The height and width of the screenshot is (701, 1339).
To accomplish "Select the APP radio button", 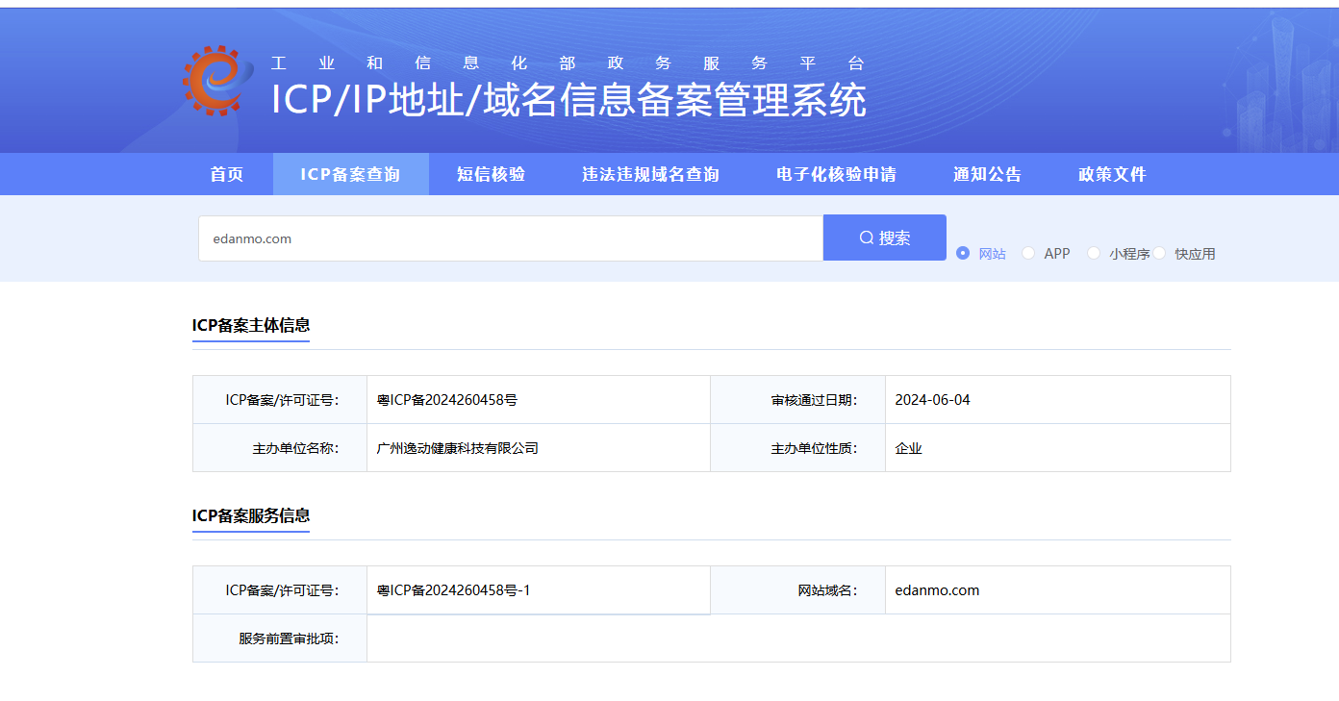I will 1028,253.
